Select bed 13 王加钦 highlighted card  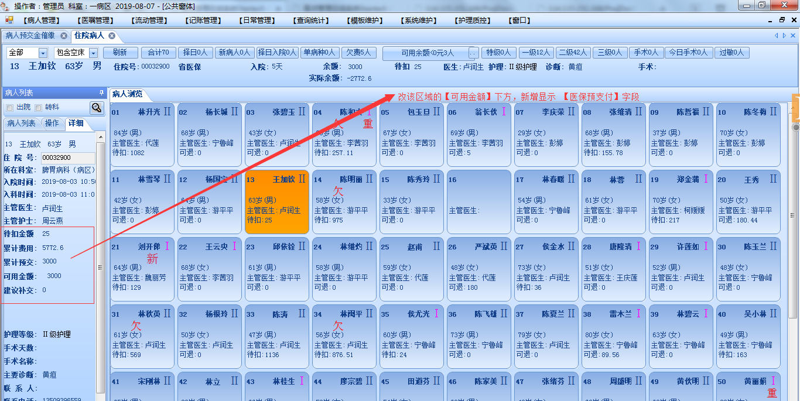[277, 203]
